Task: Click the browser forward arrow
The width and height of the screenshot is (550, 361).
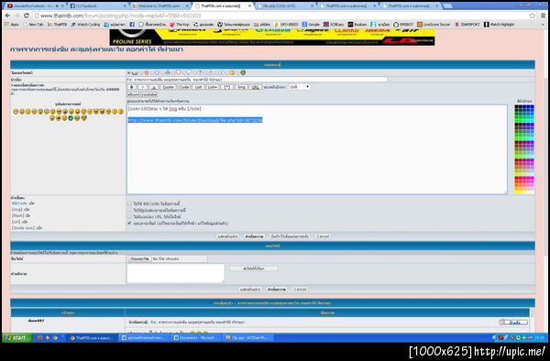Action: coord(16,16)
